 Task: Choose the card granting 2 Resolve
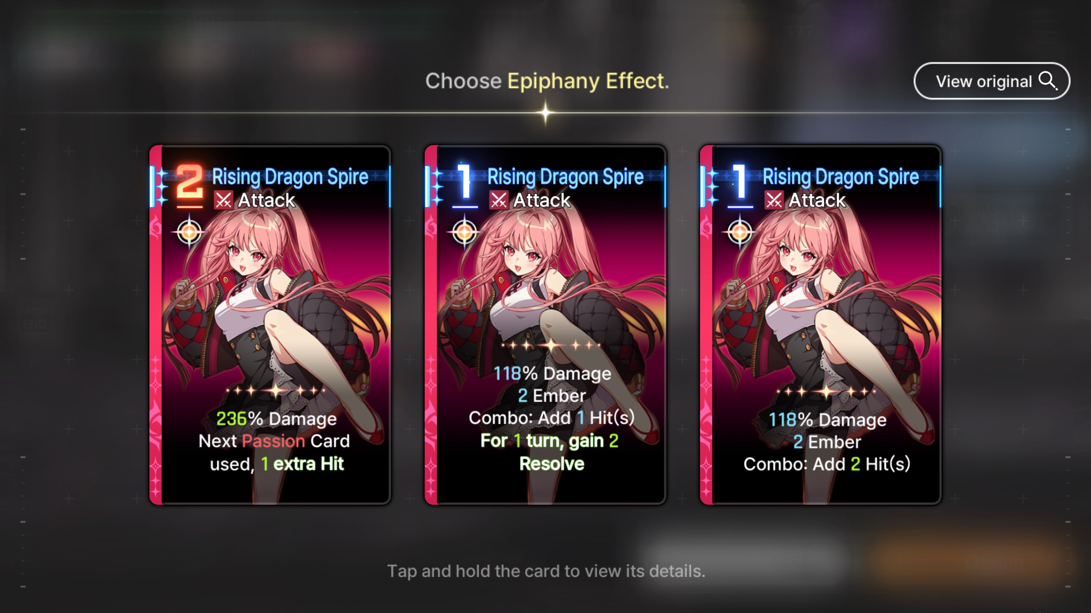(x=545, y=325)
